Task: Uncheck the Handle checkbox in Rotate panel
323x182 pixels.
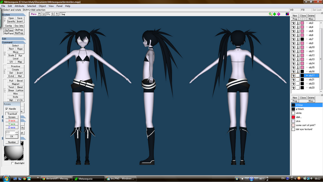Action: 7,109
